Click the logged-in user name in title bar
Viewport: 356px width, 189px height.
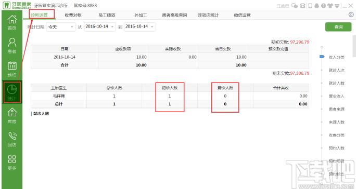[283, 6]
